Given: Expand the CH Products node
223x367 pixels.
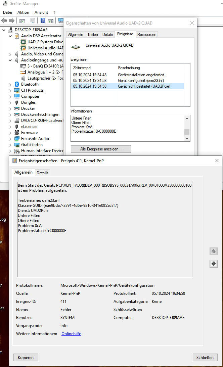Looking at the screenshot, I should [10, 91].
